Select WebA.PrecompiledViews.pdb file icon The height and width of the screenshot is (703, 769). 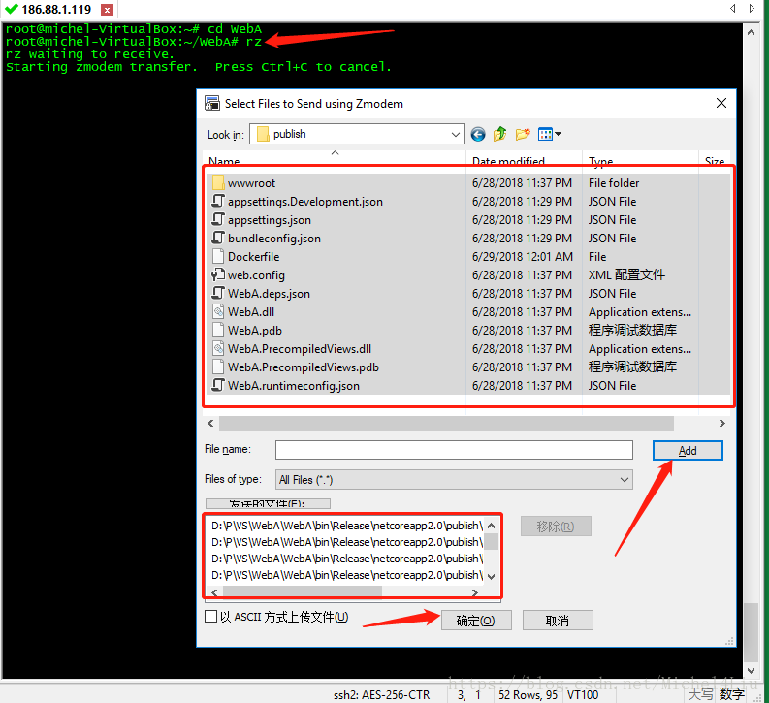(219, 367)
